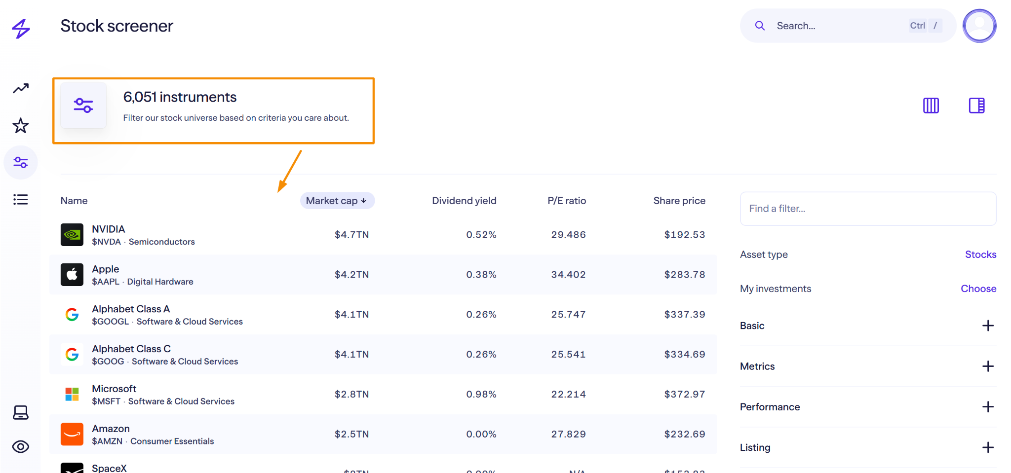Click Apple share price $283.78

pos(685,275)
